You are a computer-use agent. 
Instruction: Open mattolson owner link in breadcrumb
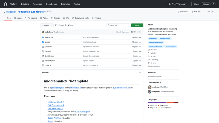coord(11,12)
